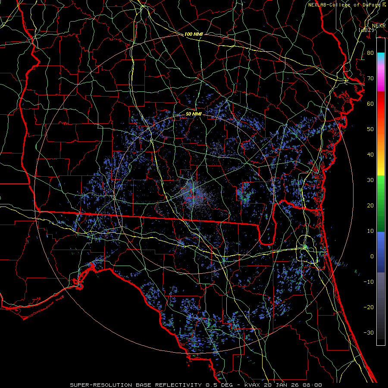Click the "NEXR" label above the color scale
Viewport: 388px width, 388px height.
coord(379,26)
